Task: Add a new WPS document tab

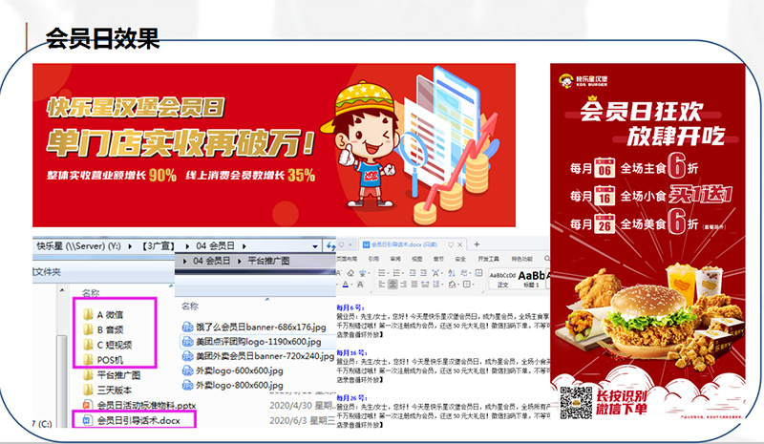Action: [477, 244]
